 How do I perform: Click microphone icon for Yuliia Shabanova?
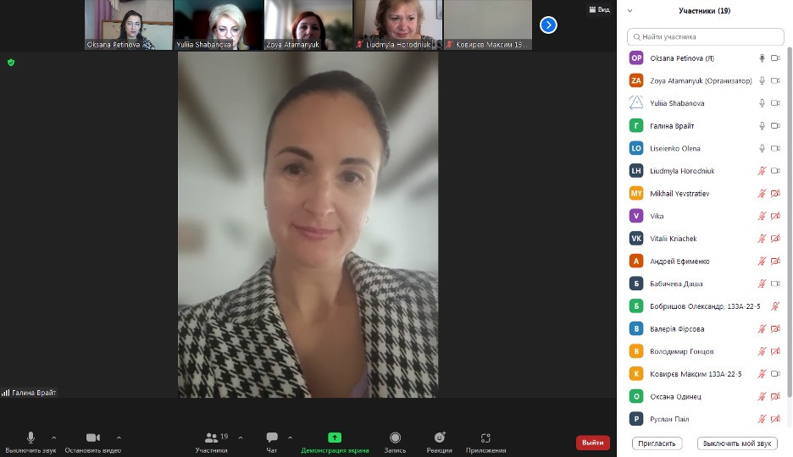click(x=762, y=103)
